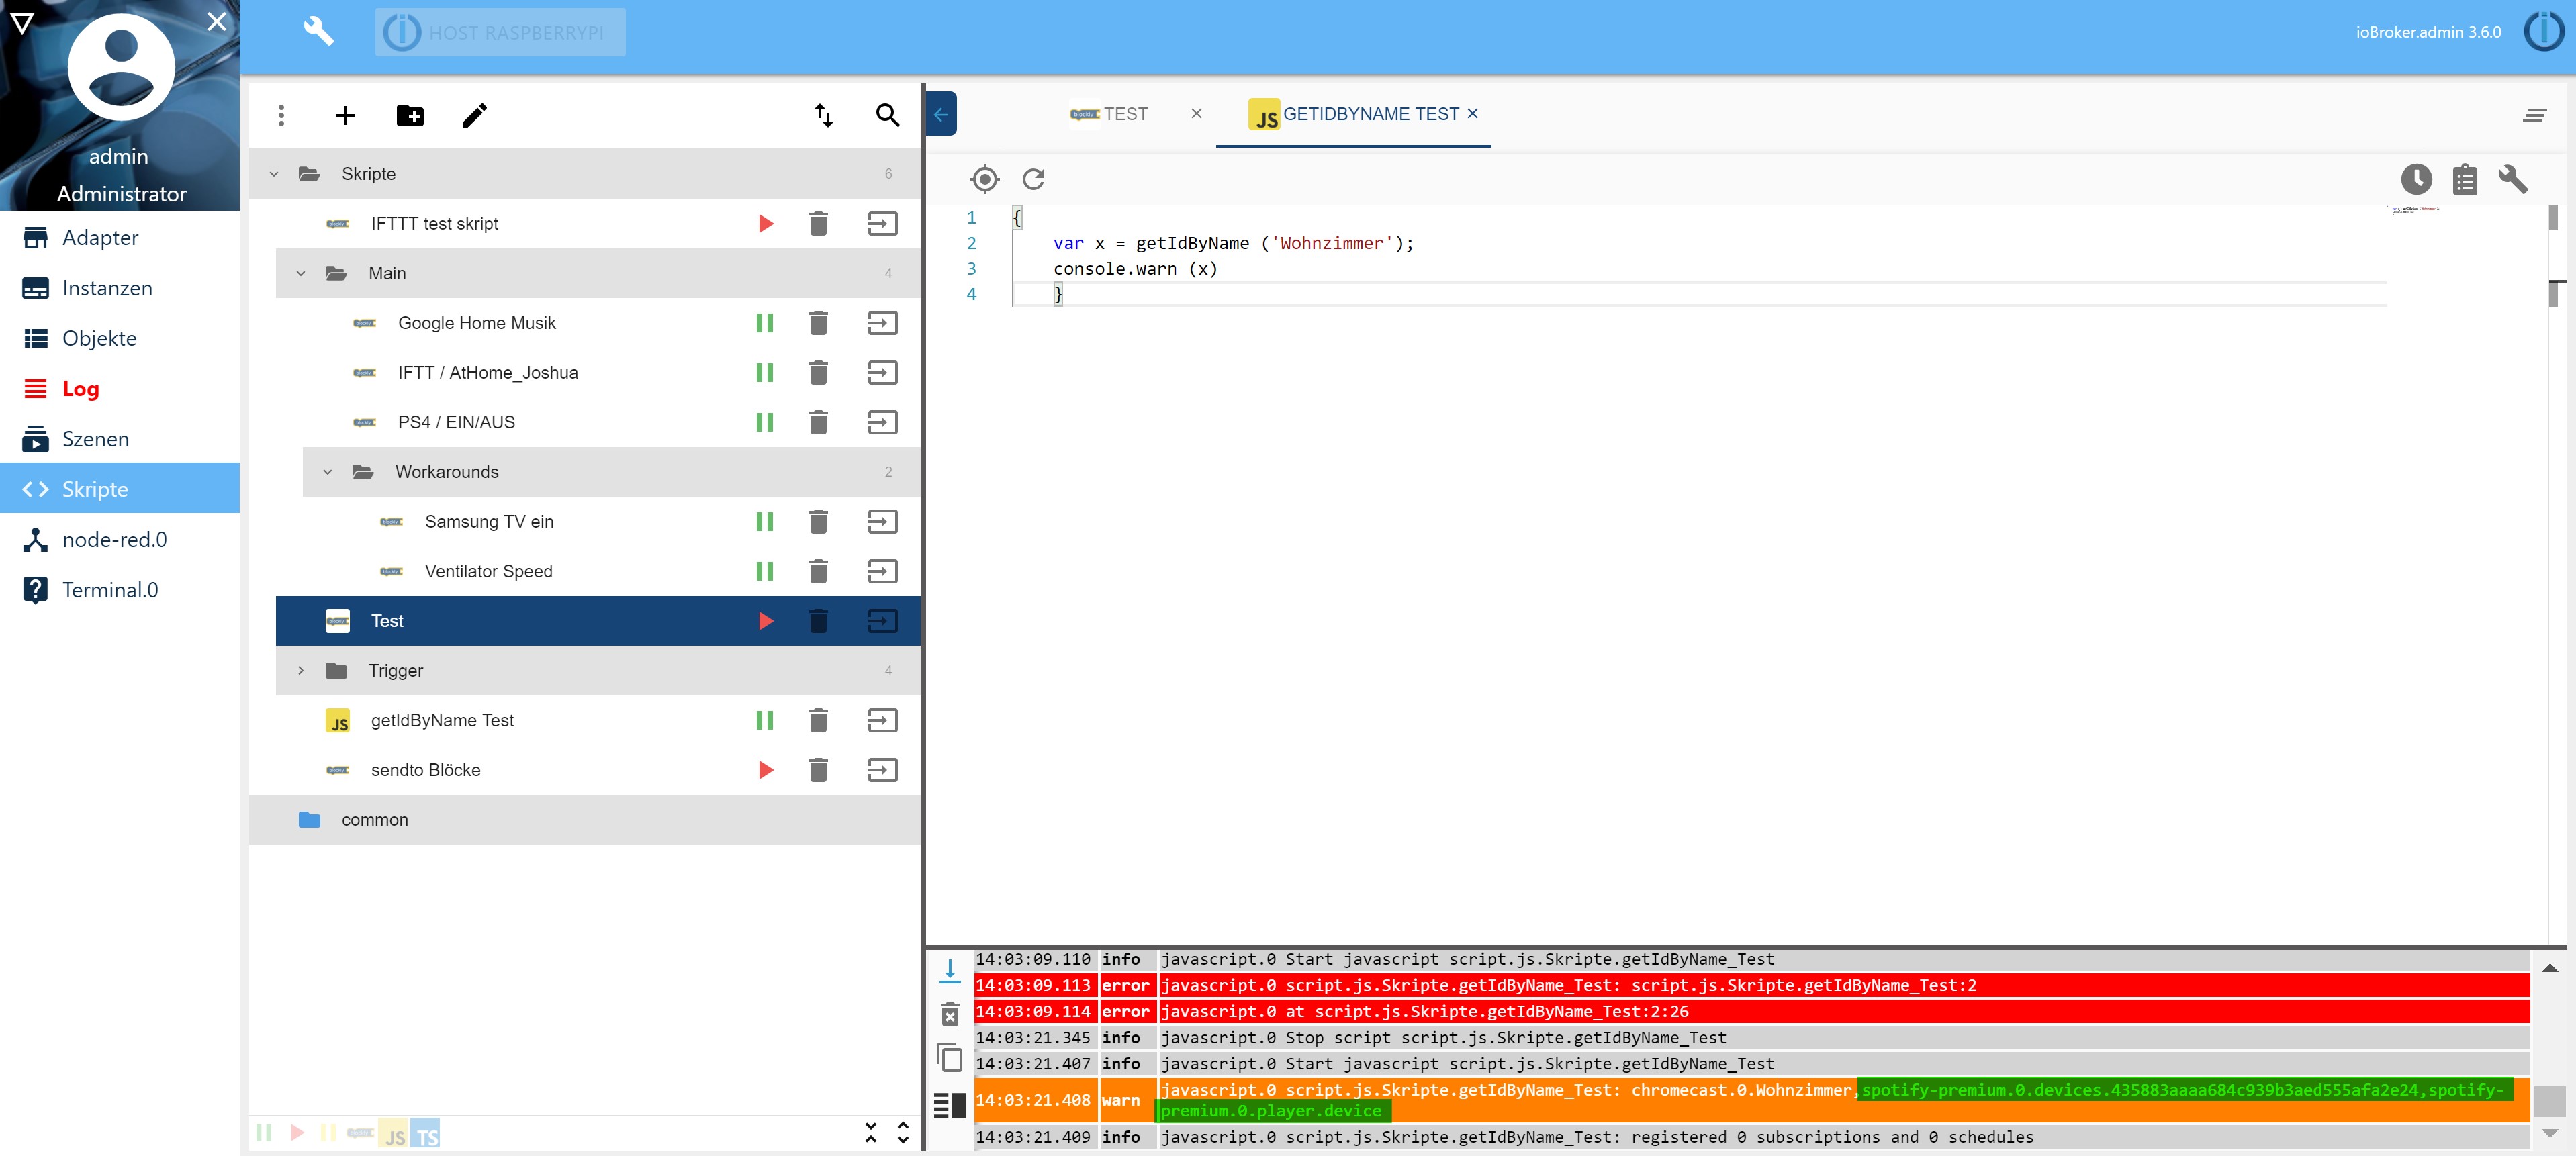Clear the log output with trash icon
The image size is (2576, 1156).
(x=949, y=1015)
